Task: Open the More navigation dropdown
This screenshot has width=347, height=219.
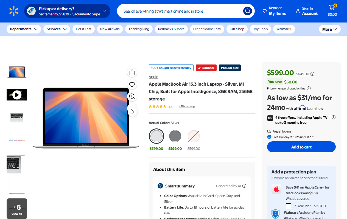Action: 329,29
